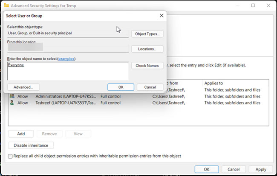Open Advanced search options in Select User dialog

[23, 87]
